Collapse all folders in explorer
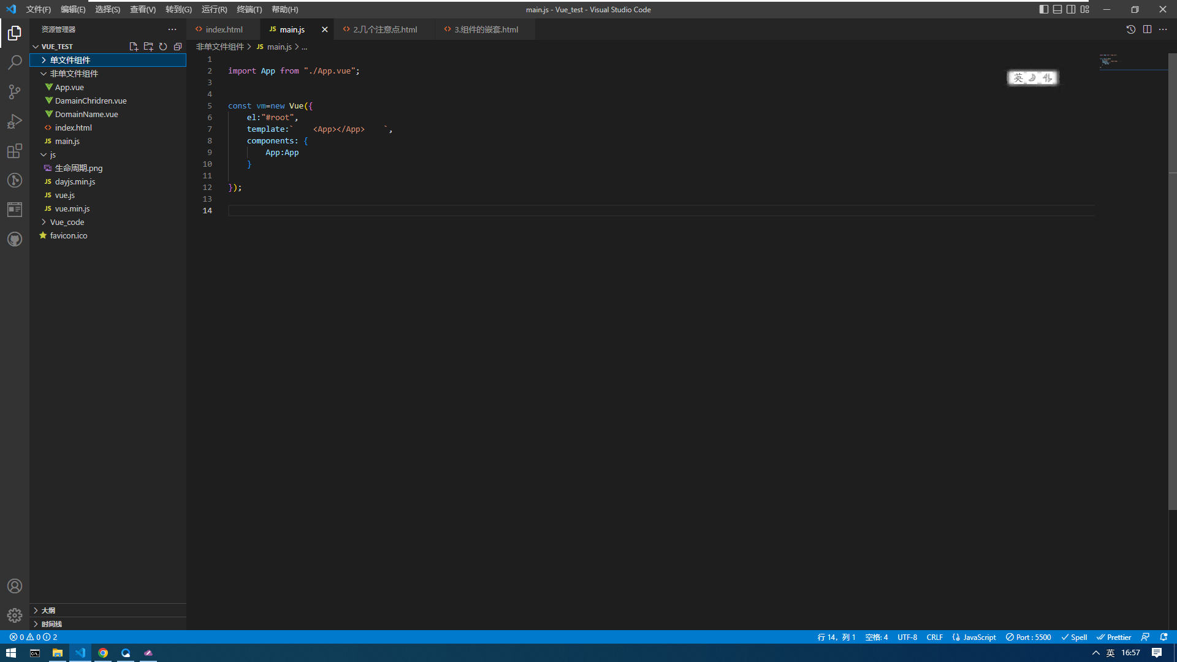Viewport: 1177px width, 662px height. tap(178, 47)
